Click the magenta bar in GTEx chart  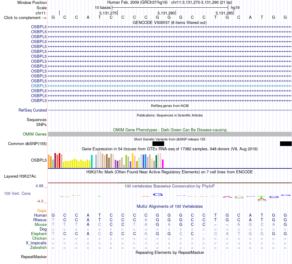click(163, 164)
